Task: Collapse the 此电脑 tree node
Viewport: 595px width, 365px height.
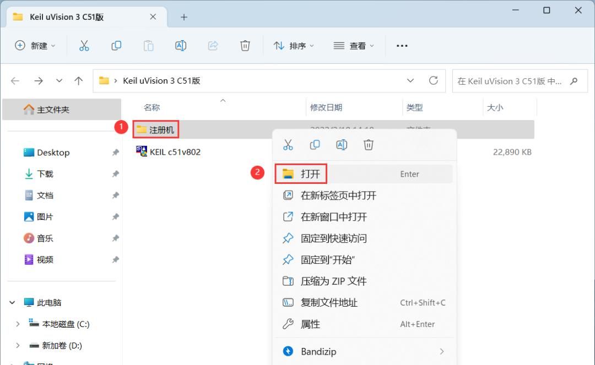Action: click(12, 302)
